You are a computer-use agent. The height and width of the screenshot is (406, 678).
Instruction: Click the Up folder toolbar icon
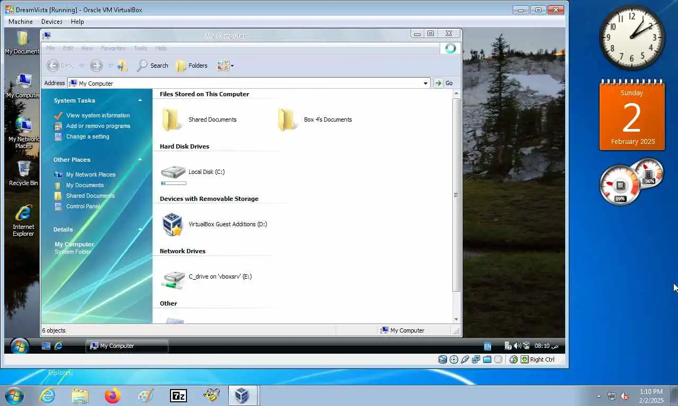(123, 66)
